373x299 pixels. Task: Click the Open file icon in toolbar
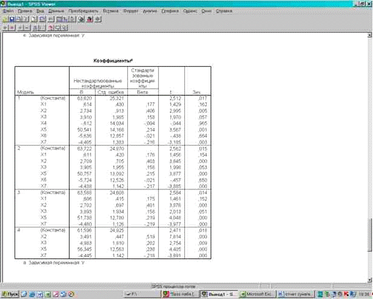(x=5, y=19)
